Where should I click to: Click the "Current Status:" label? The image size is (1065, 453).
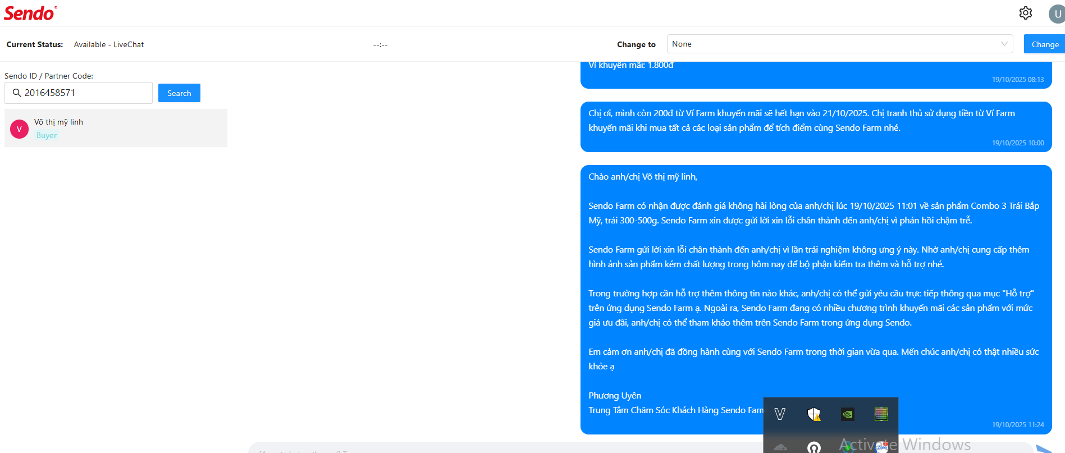tap(35, 44)
